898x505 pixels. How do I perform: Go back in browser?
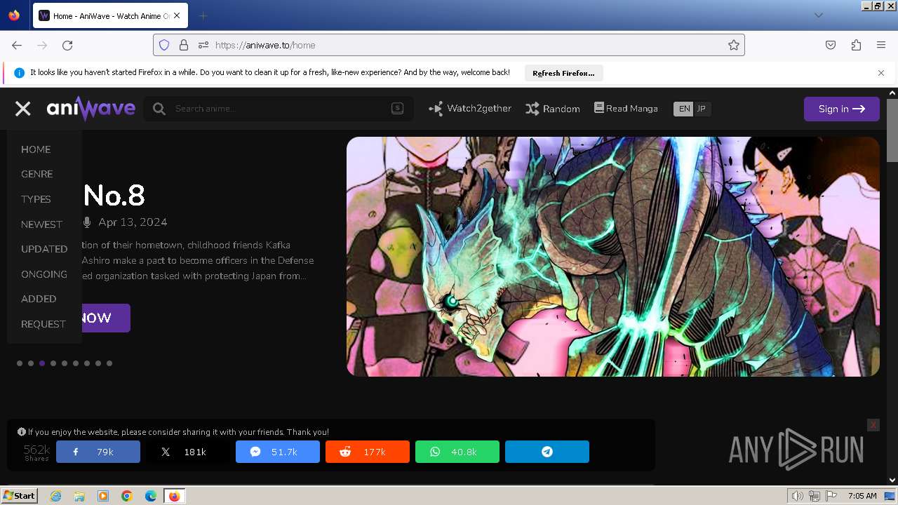pyautogui.click(x=17, y=45)
